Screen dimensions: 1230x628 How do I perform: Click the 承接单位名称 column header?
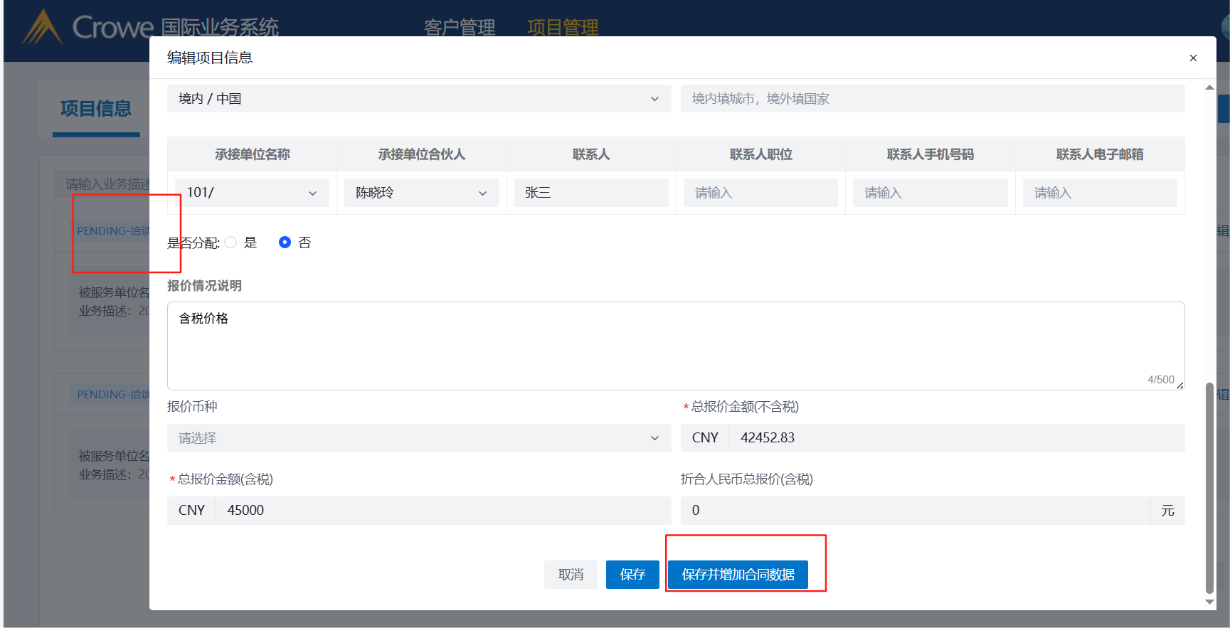click(x=253, y=154)
